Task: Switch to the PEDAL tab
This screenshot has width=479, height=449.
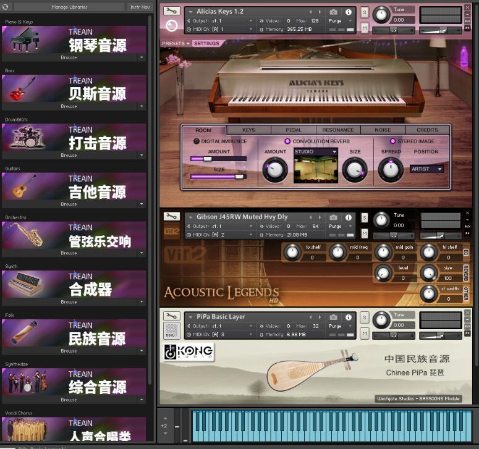Action: [294, 130]
